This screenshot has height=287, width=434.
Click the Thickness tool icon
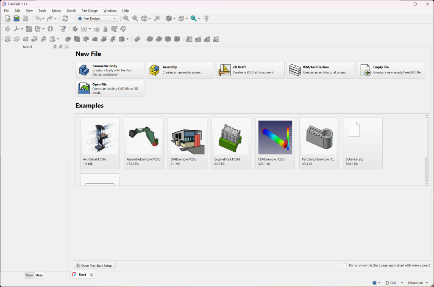(x=177, y=39)
